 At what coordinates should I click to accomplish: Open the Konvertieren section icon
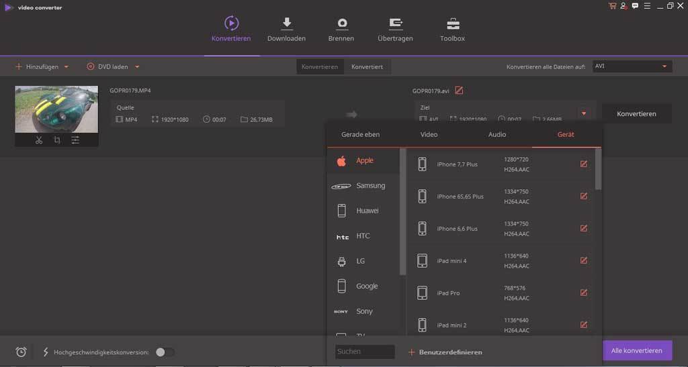pyautogui.click(x=231, y=23)
